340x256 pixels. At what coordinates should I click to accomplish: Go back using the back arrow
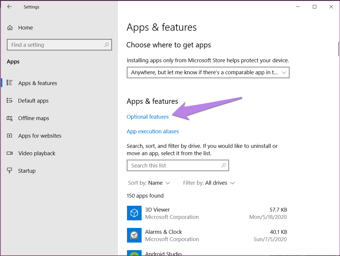[x=9, y=7]
